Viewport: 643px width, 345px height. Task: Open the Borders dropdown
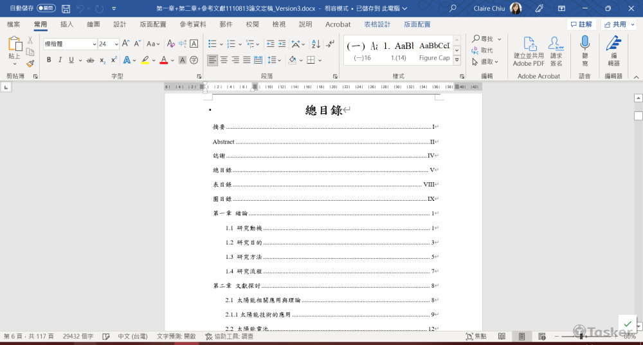pos(320,61)
